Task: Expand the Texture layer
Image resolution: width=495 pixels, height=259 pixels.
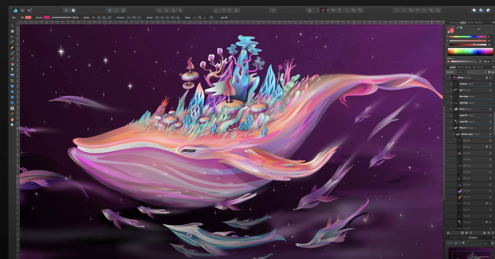Action: tap(451, 84)
